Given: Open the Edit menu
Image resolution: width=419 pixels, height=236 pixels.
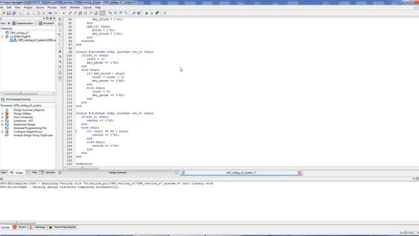Looking at the screenshot, I should coord(9,7).
